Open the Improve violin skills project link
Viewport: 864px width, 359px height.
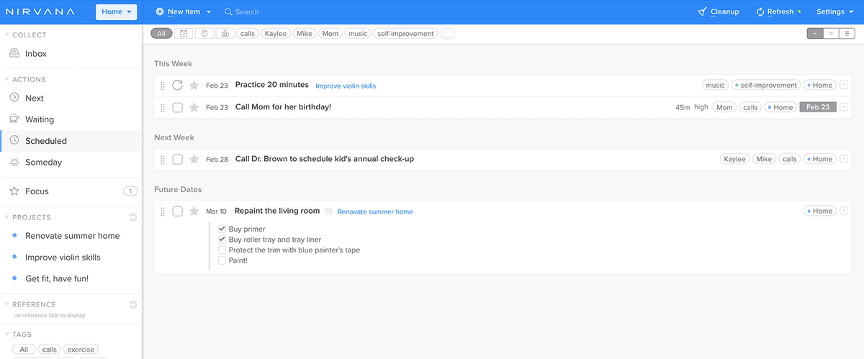click(346, 86)
